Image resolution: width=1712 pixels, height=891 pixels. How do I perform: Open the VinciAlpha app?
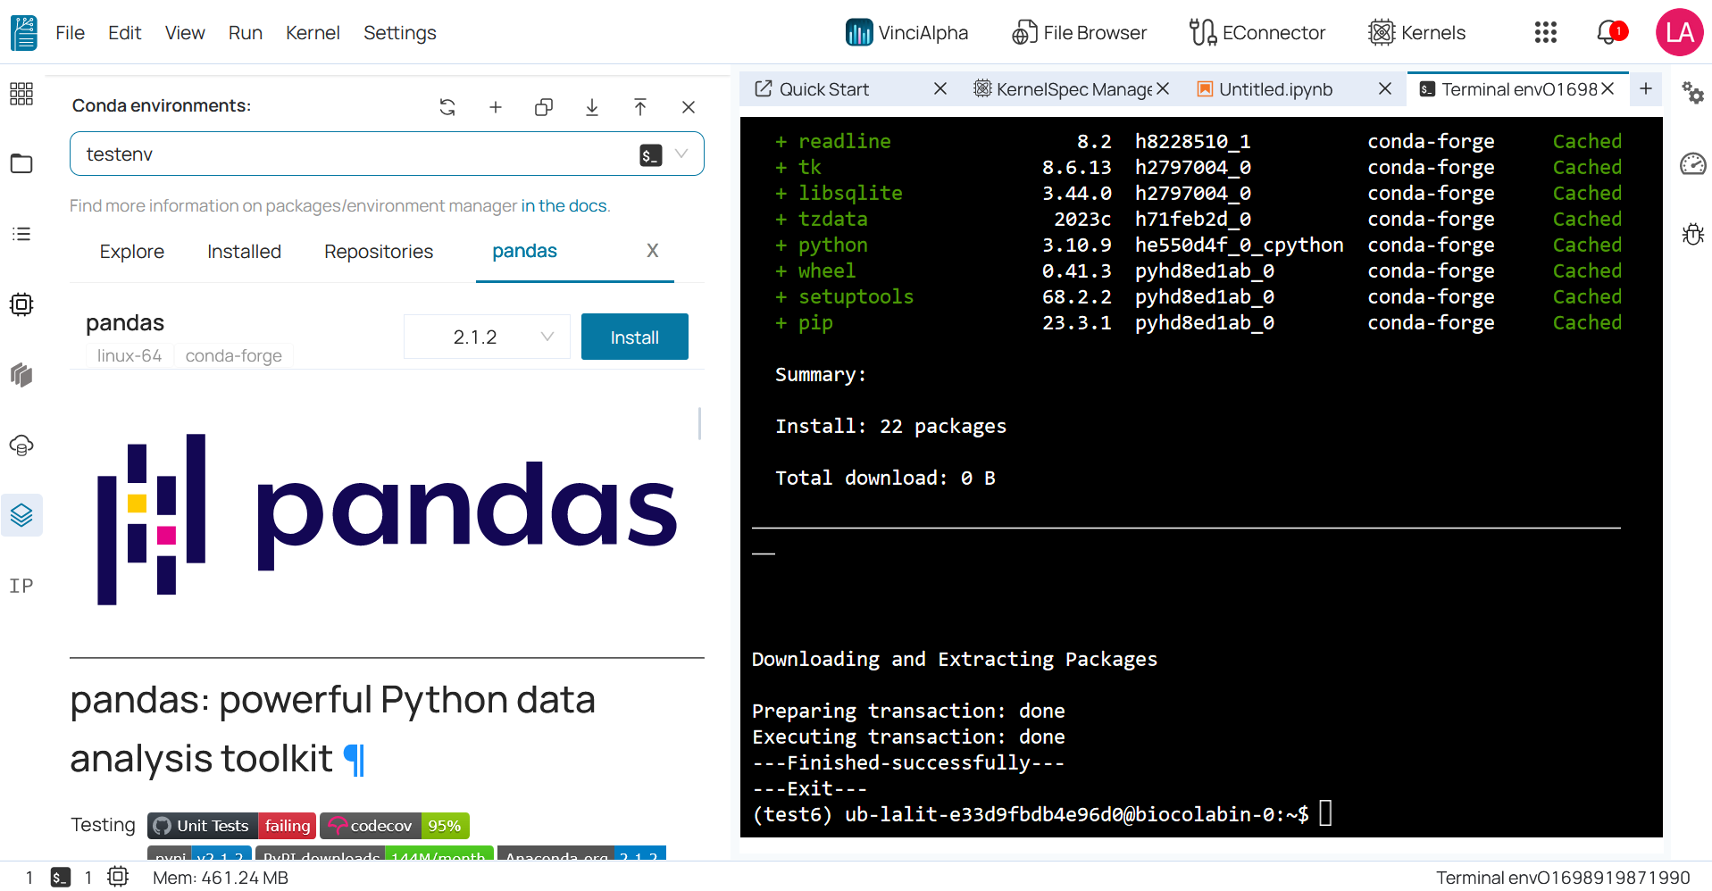pyautogui.click(x=906, y=33)
